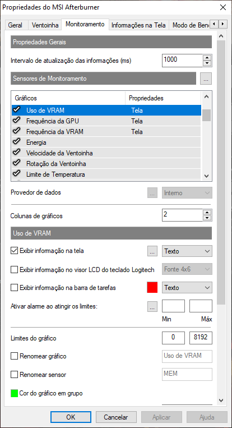Decrease Colunas de gráficos with down arrow
The image size is (232, 428).
click(208, 218)
